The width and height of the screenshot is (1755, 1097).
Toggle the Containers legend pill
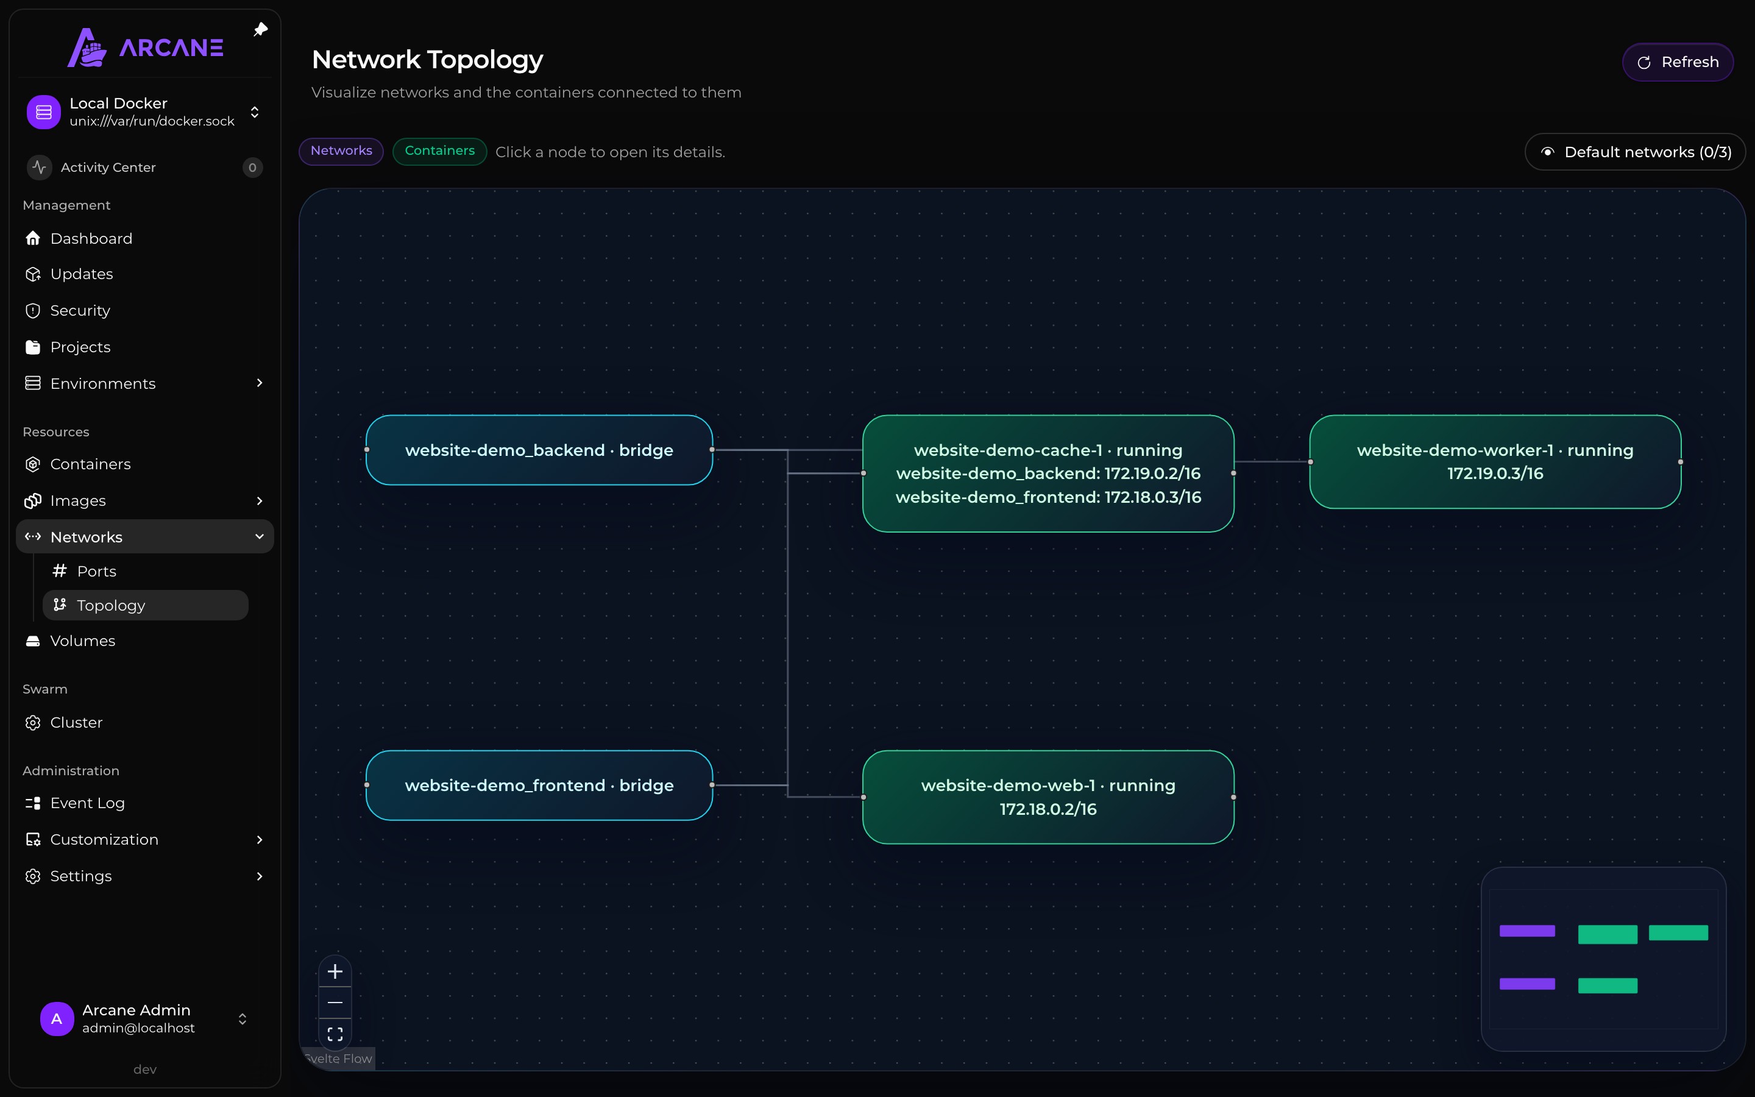pyautogui.click(x=439, y=151)
